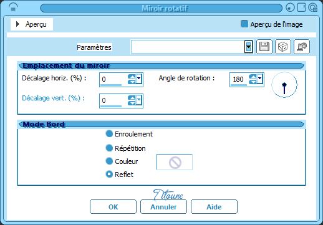Click the Annuler button

[163, 207]
